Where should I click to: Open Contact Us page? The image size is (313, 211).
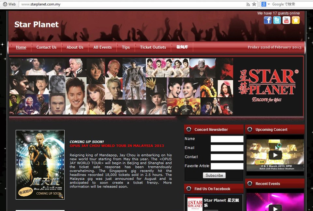(46, 47)
